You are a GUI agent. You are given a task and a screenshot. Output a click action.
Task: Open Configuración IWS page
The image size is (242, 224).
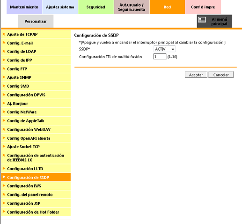coord(36,186)
